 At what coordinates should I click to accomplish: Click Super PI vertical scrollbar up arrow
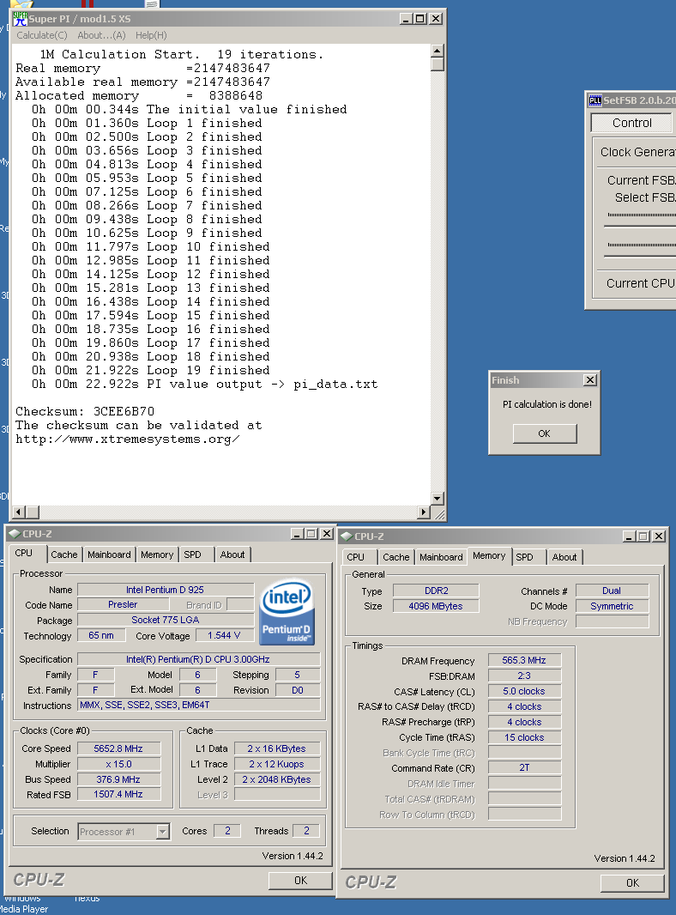438,52
